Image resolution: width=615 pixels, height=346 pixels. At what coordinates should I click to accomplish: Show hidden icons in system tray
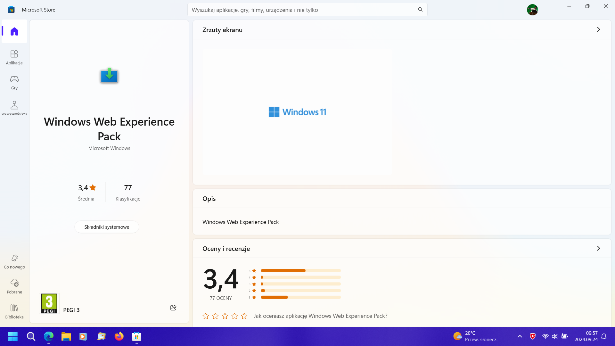click(520, 336)
